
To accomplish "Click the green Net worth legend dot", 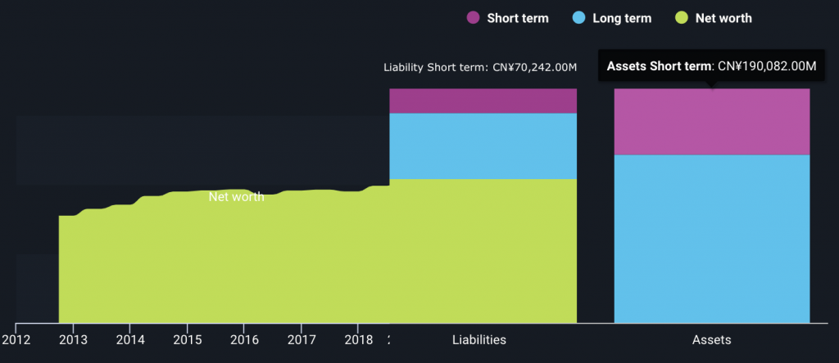I will 681,18.
